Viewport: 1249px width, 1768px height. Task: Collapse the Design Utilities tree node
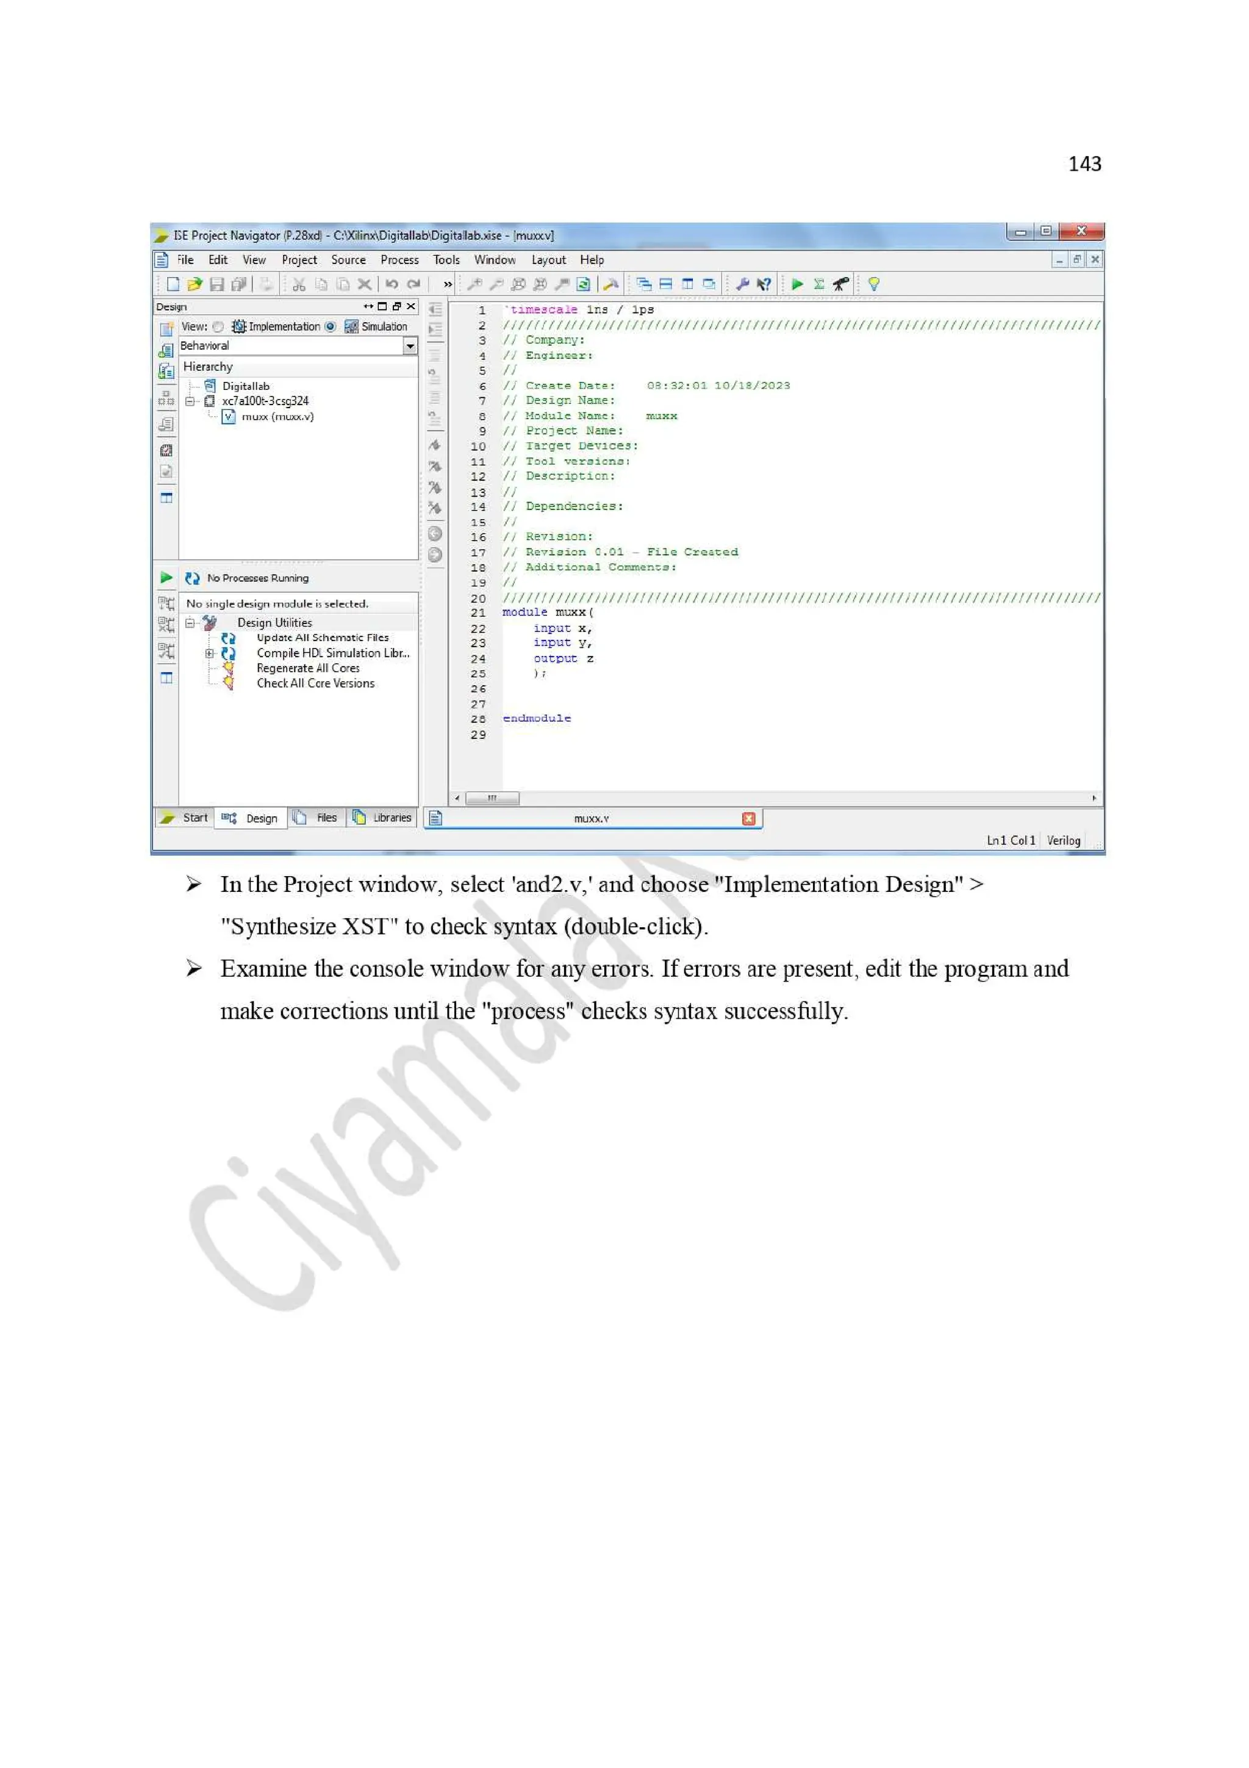190,623
